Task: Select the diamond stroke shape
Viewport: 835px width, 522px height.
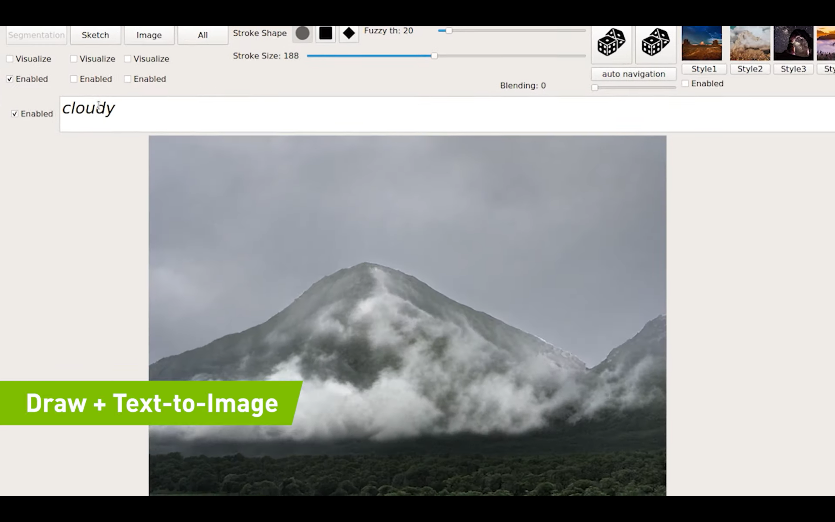Action: click(x=348, y=34)
